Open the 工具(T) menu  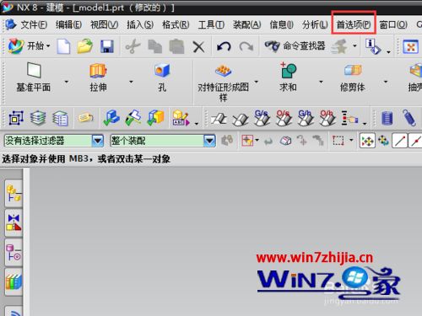pyautogui.click(x=211, y=24)
